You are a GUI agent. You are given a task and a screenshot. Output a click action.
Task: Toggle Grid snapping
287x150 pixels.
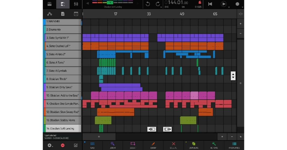coord(92,145)
